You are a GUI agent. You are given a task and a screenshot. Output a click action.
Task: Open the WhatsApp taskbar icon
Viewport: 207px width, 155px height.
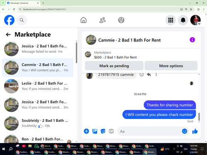36,146
